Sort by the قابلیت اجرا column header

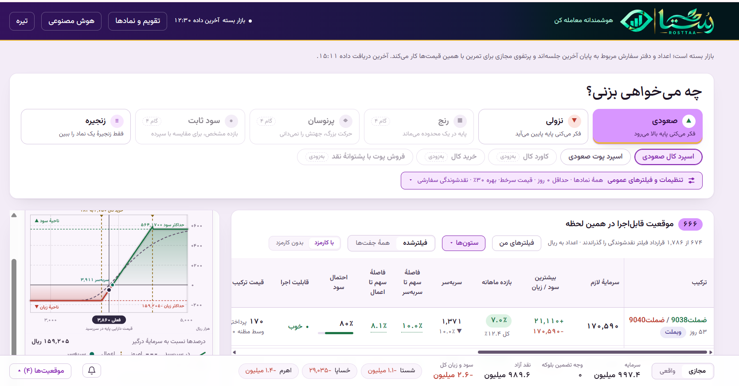[x=294, y=282]
